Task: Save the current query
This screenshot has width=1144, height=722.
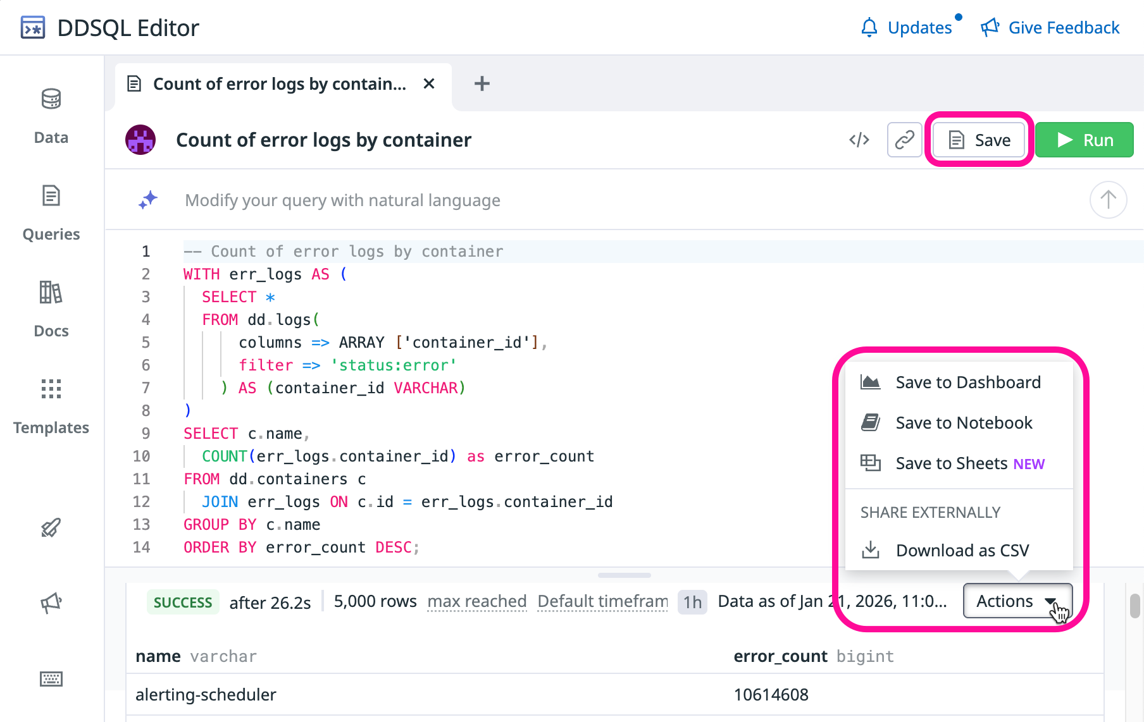Action: [979, 140]
